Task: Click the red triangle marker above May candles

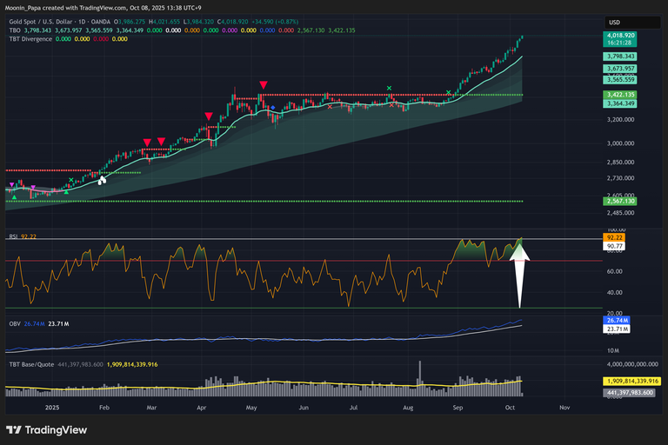Action: [x=263, y=84]
